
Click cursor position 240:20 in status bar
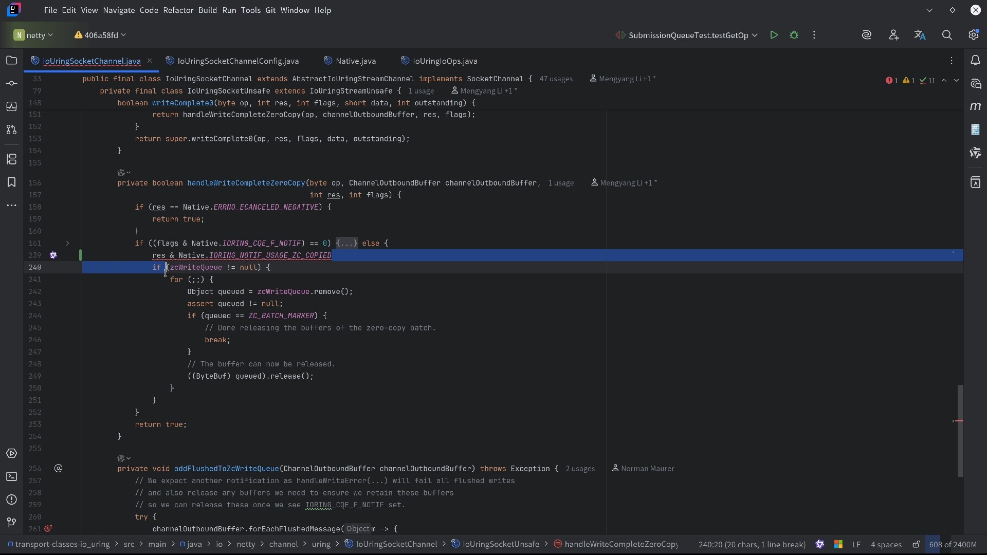pyautogui.click(x=752, y=544)
